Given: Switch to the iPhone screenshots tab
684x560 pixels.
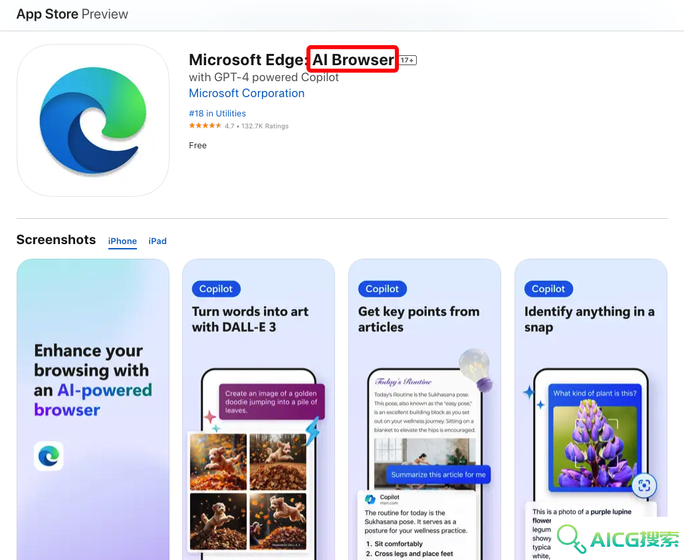Looking at the screenshot, I should coord(122,241).
